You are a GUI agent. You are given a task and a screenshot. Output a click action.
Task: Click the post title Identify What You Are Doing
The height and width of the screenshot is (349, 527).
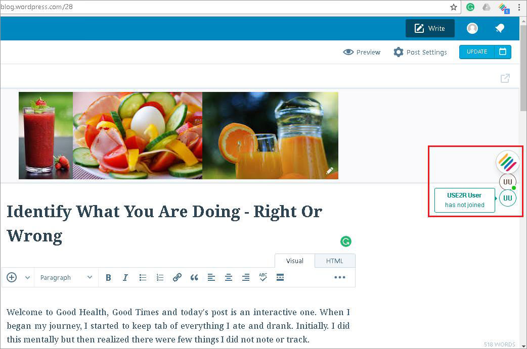coord(164,223)
